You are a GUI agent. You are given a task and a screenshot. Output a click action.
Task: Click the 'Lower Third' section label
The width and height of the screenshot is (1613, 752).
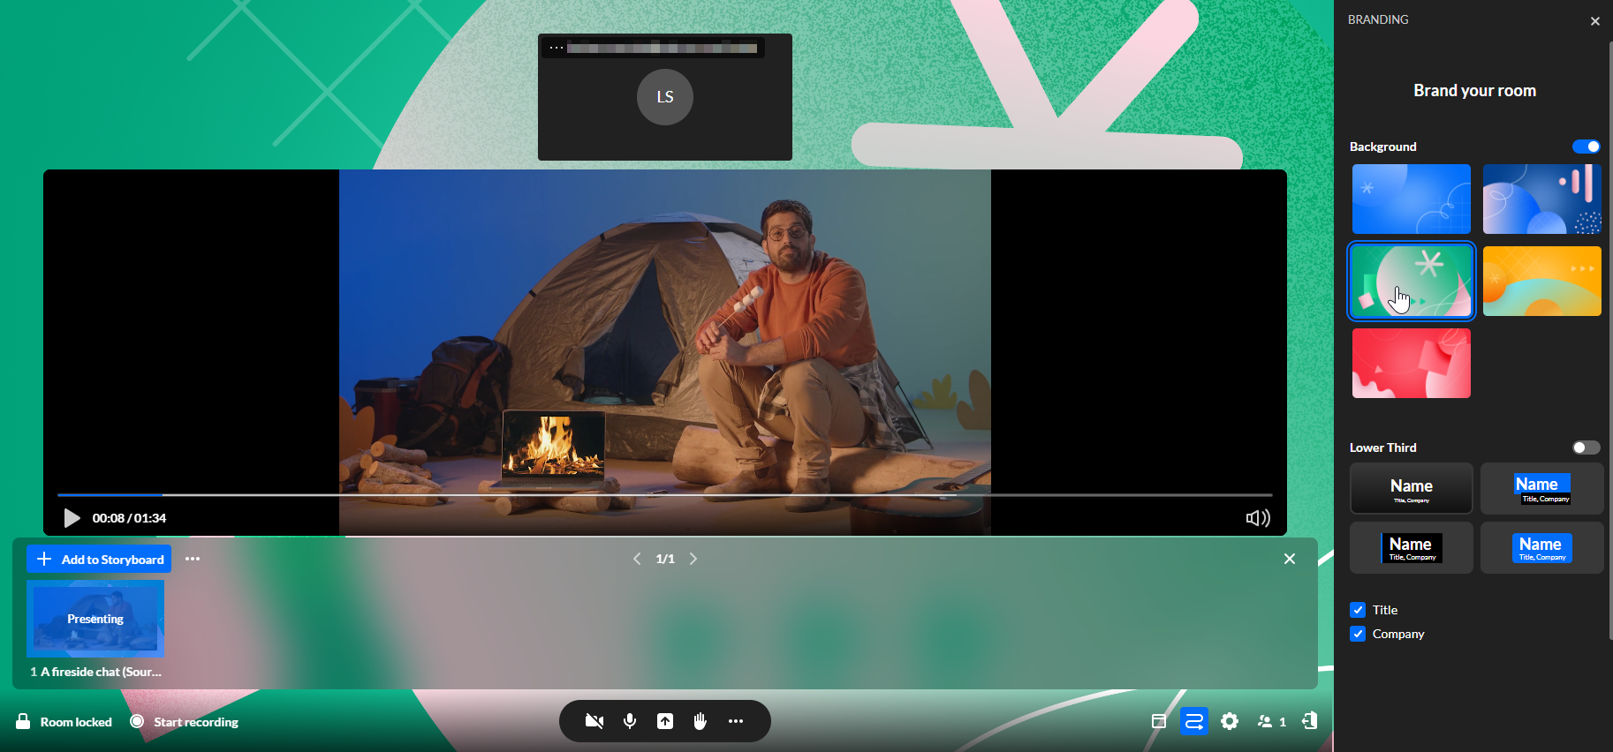tap(1383, 447)
